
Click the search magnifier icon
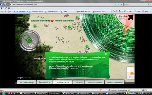click(x=148, y=4)
